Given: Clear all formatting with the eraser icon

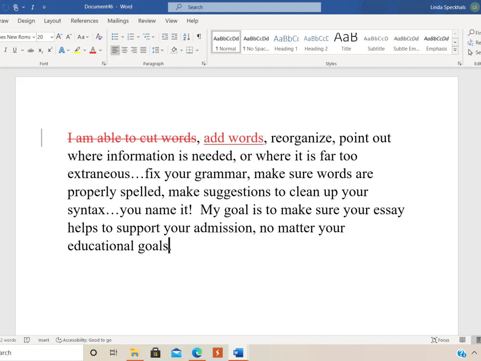Looking at the screenshot, I should click(x=99, y=37).
